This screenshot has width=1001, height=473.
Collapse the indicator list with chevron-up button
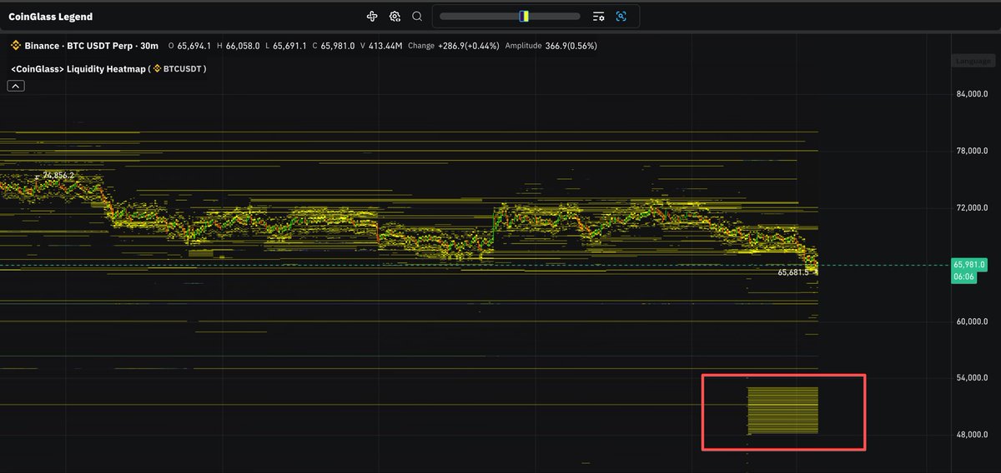(17, 86)
